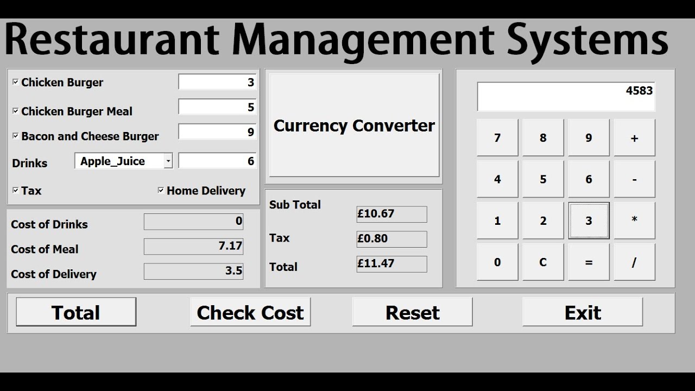The width and height of the screenshot is (695, 391).
Task: Click the Cost of Drinks field
Action: pyautogui.click(x=193, y=222)
